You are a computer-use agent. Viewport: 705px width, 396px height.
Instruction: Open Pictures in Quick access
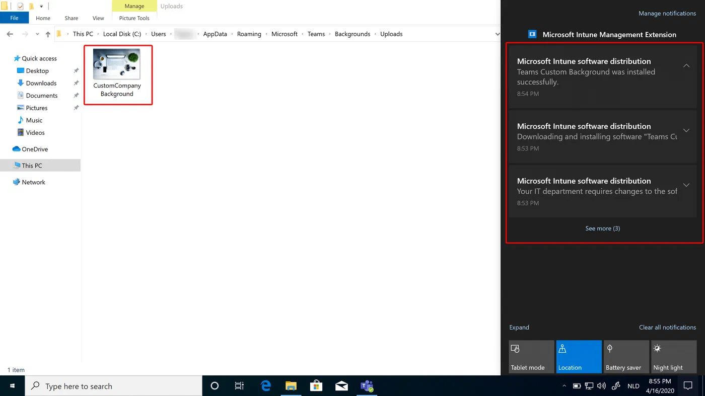click(37, 108)
